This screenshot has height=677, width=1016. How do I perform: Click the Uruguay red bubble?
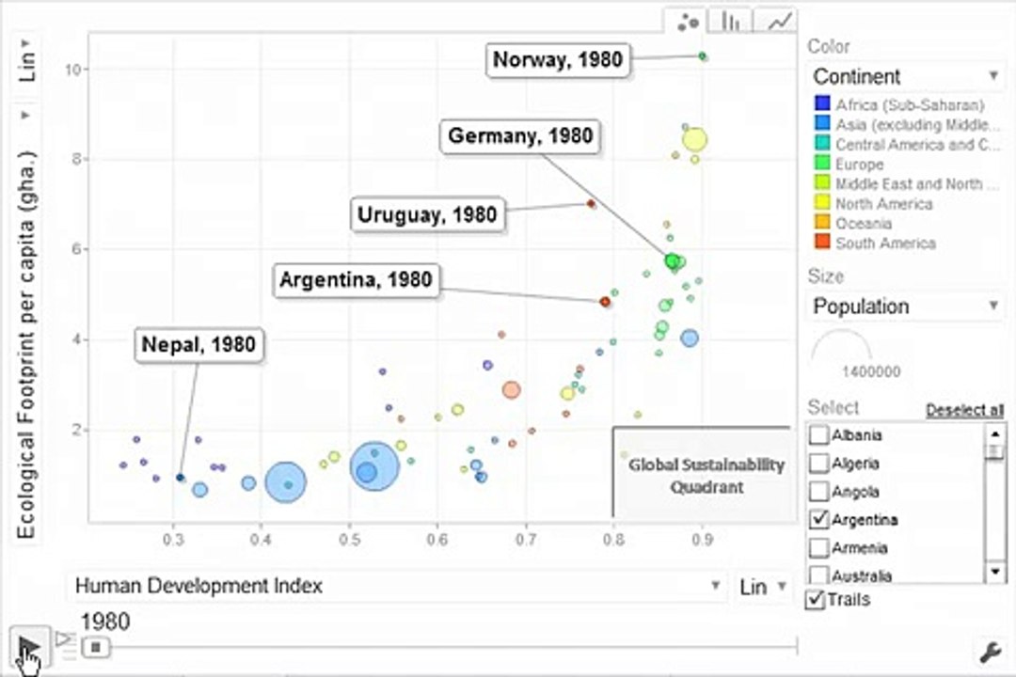click(x=590, y=204)
